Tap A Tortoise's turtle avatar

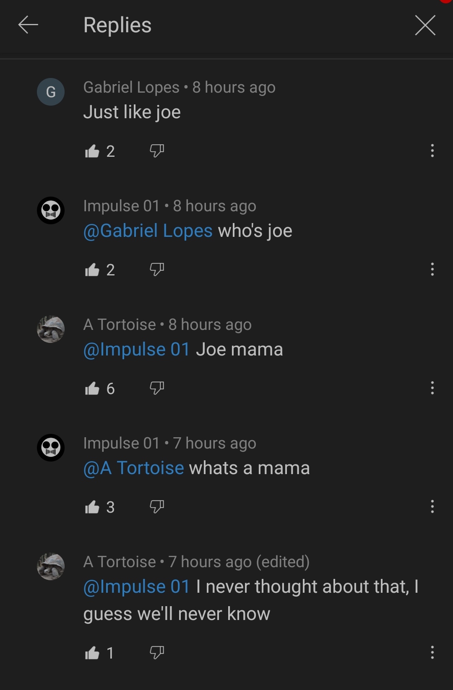tap(51, 329)
